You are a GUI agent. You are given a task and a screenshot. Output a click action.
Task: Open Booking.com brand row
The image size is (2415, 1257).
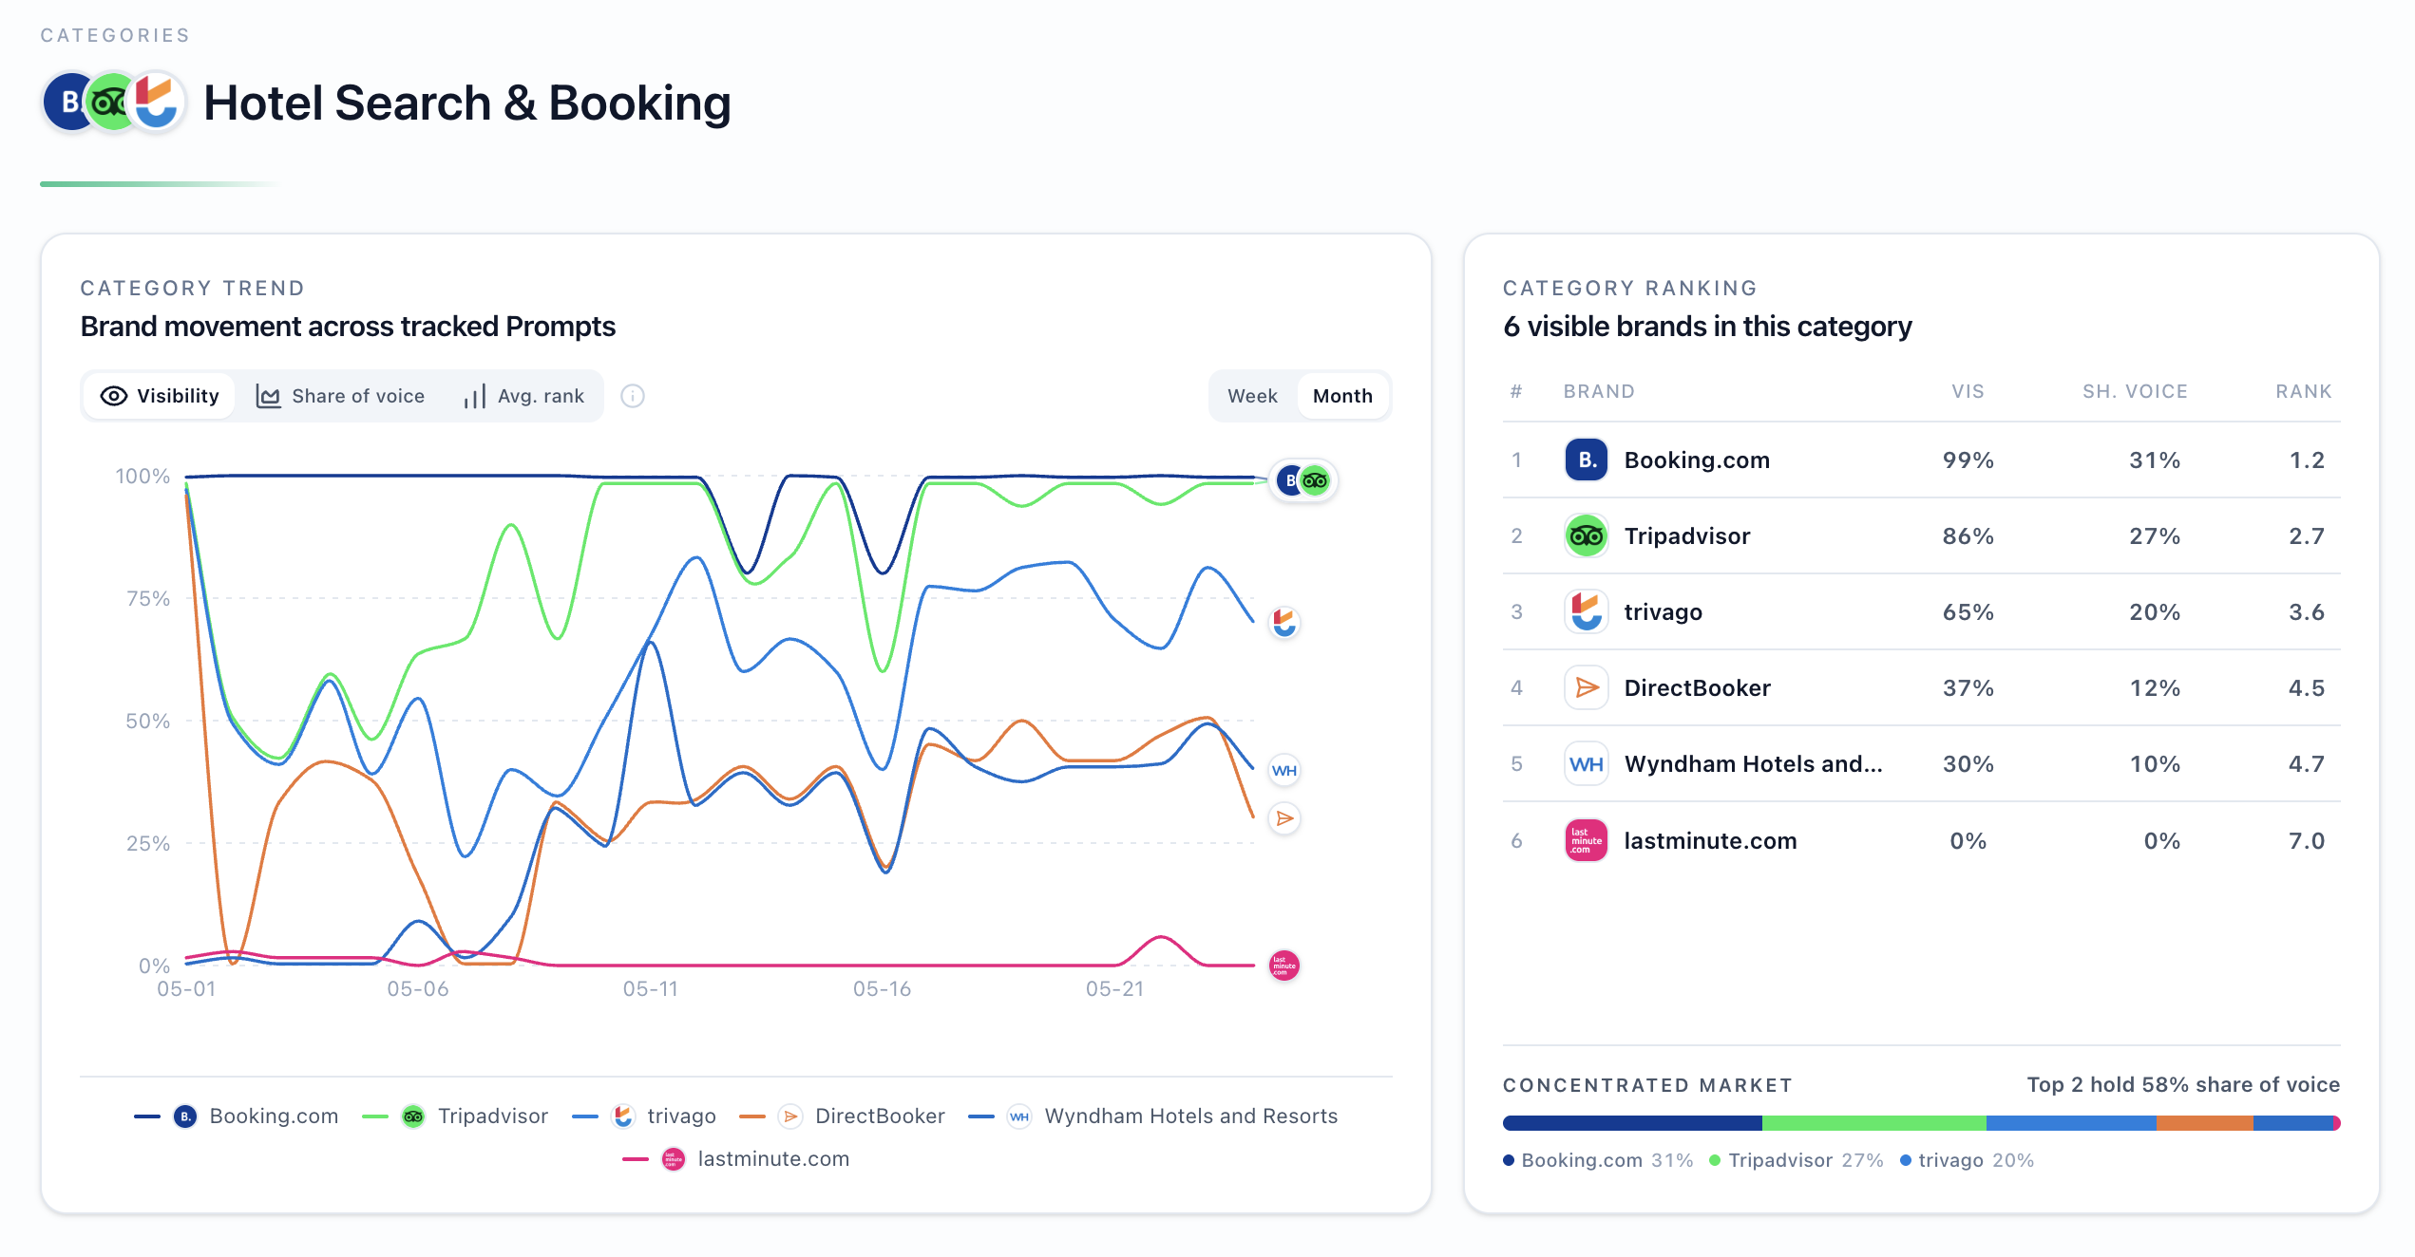point(1921,460)
